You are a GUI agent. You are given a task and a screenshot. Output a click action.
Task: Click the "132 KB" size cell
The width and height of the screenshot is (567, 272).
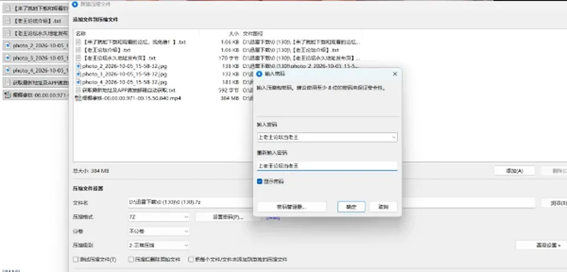coord(231,74)
